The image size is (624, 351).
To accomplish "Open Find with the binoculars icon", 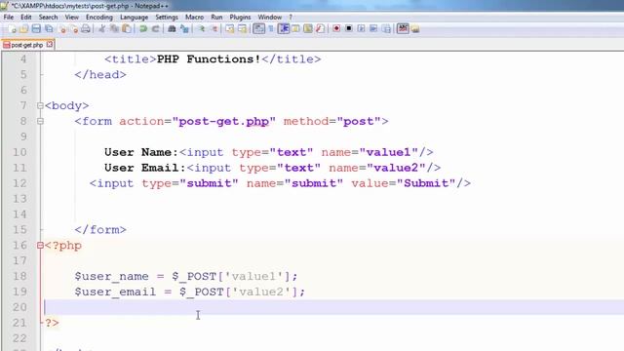I will click(172, 28).
